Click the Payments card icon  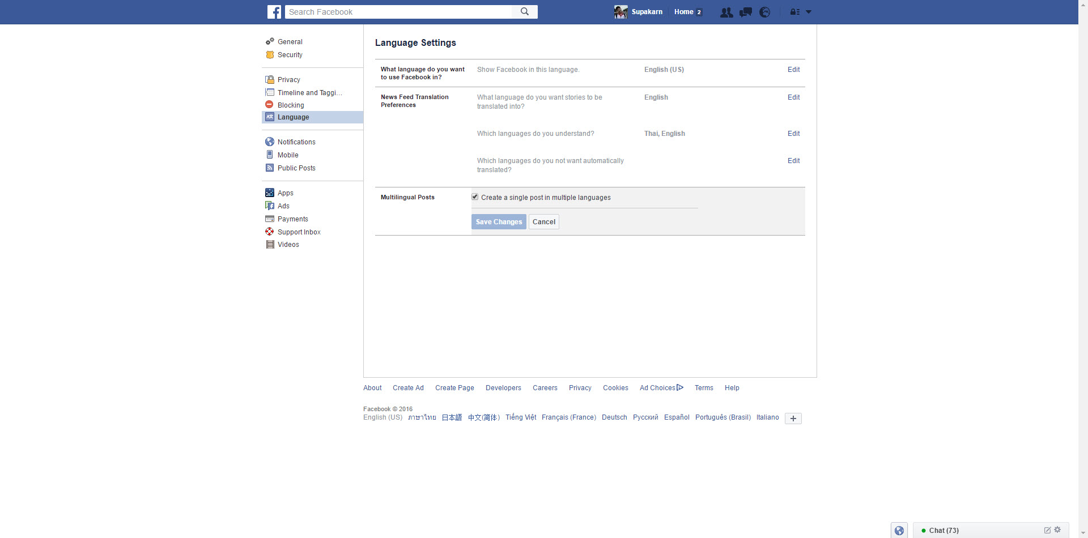tap(270, 219)
